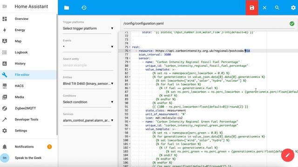The width and height of the screenshot is (298, 167).
Task: Open search in the editor toolbar
Action: coord(277,7)
